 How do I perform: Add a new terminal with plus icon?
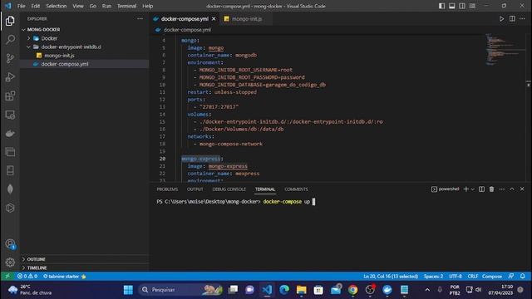click(465, 189)
